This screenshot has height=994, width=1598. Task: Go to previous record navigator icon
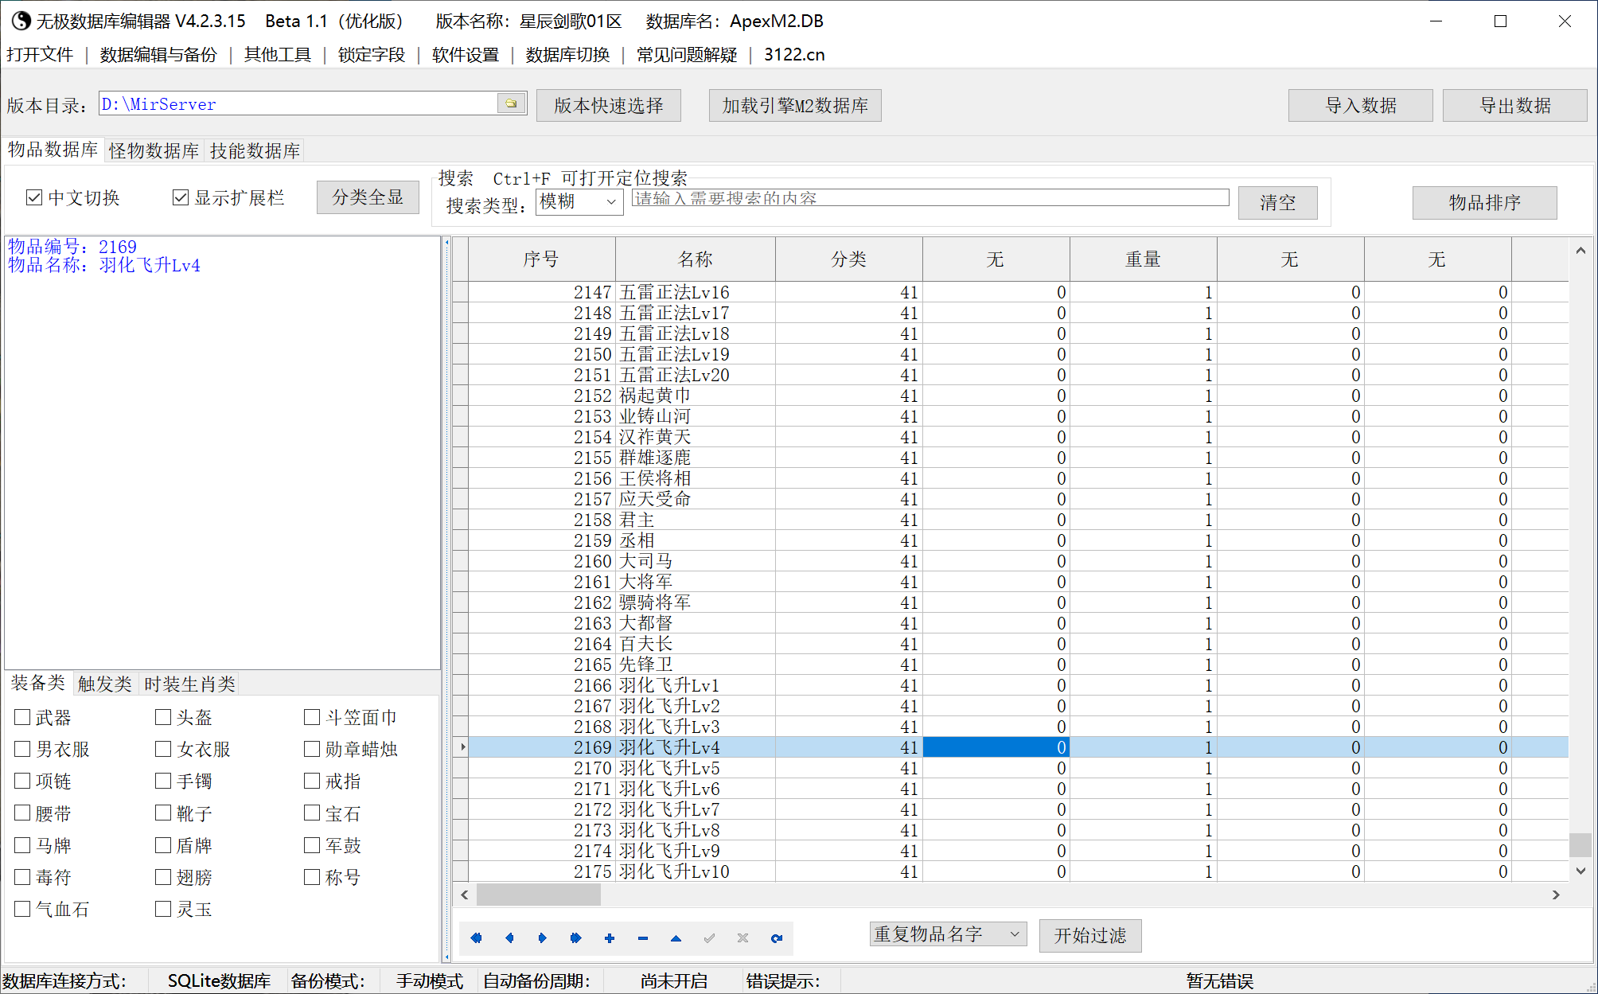(x=509, y=938)
